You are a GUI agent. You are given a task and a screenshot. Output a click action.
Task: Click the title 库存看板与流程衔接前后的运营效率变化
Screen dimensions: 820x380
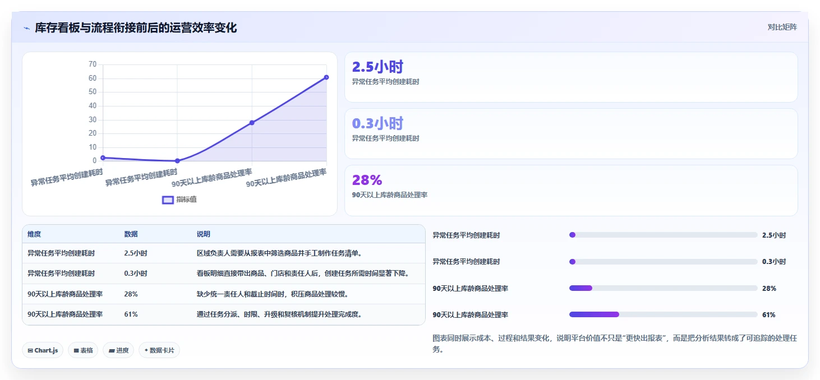136,27
